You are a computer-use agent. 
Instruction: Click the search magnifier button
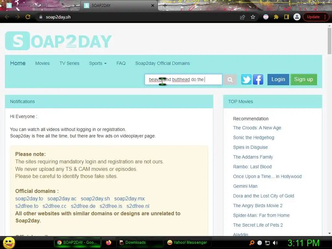230,80
